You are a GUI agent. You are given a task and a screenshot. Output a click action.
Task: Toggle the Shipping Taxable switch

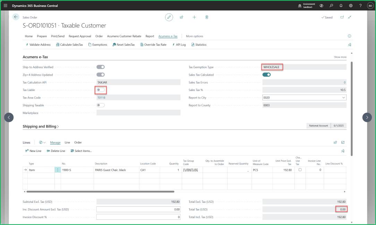(x=101, y=105)
